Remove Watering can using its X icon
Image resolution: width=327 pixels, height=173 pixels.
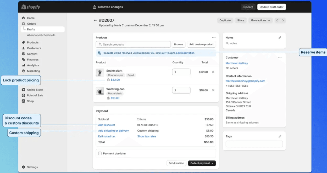click(x=213, y=90)
